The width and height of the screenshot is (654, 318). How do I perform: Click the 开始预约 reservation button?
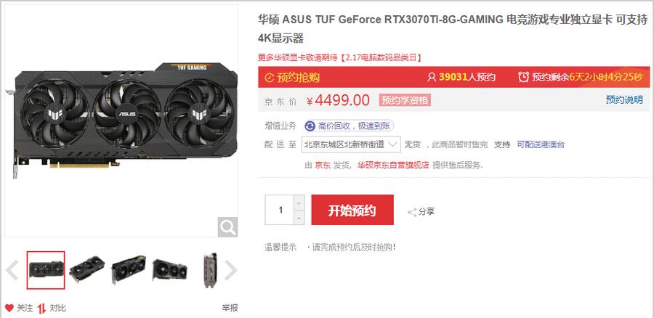[352, 210]
